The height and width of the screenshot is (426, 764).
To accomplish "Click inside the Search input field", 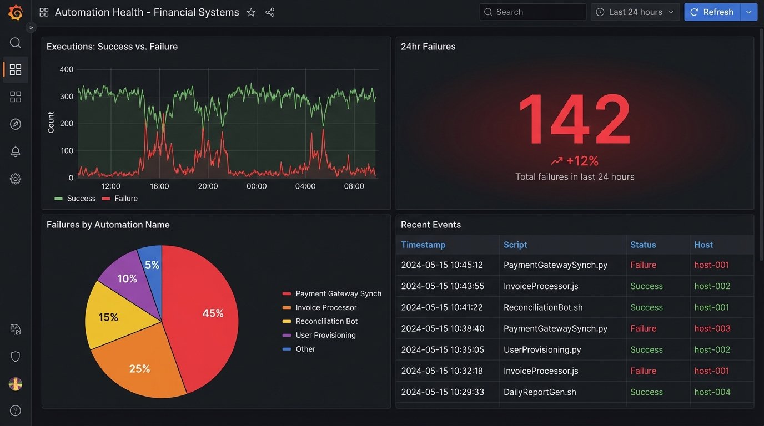I will tap(533, 12).
